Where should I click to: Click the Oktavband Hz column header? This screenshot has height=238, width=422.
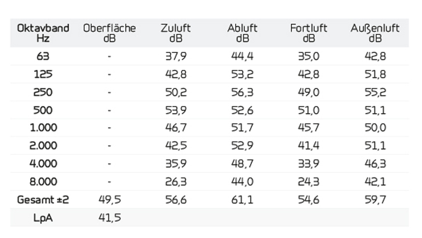[43, 33]
